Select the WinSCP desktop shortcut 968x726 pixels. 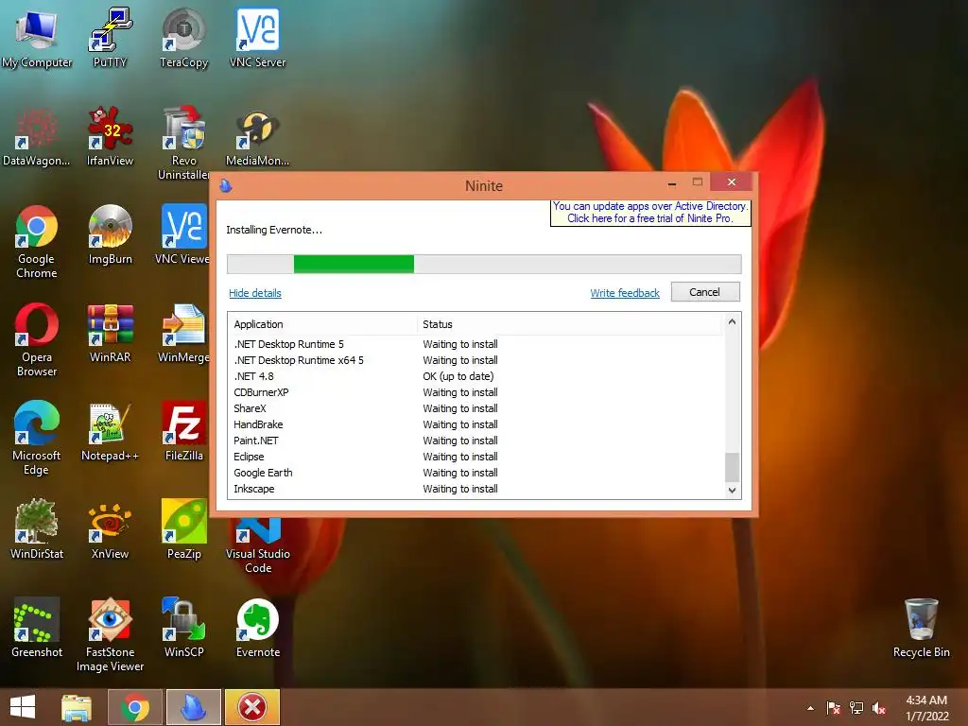(x=183, y=628)
